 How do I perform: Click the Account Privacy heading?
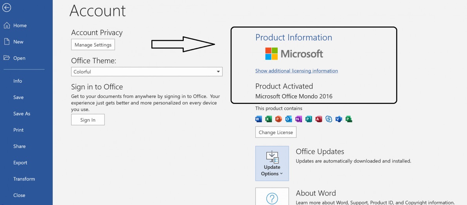pyautogui.click(x=97, y=33)
